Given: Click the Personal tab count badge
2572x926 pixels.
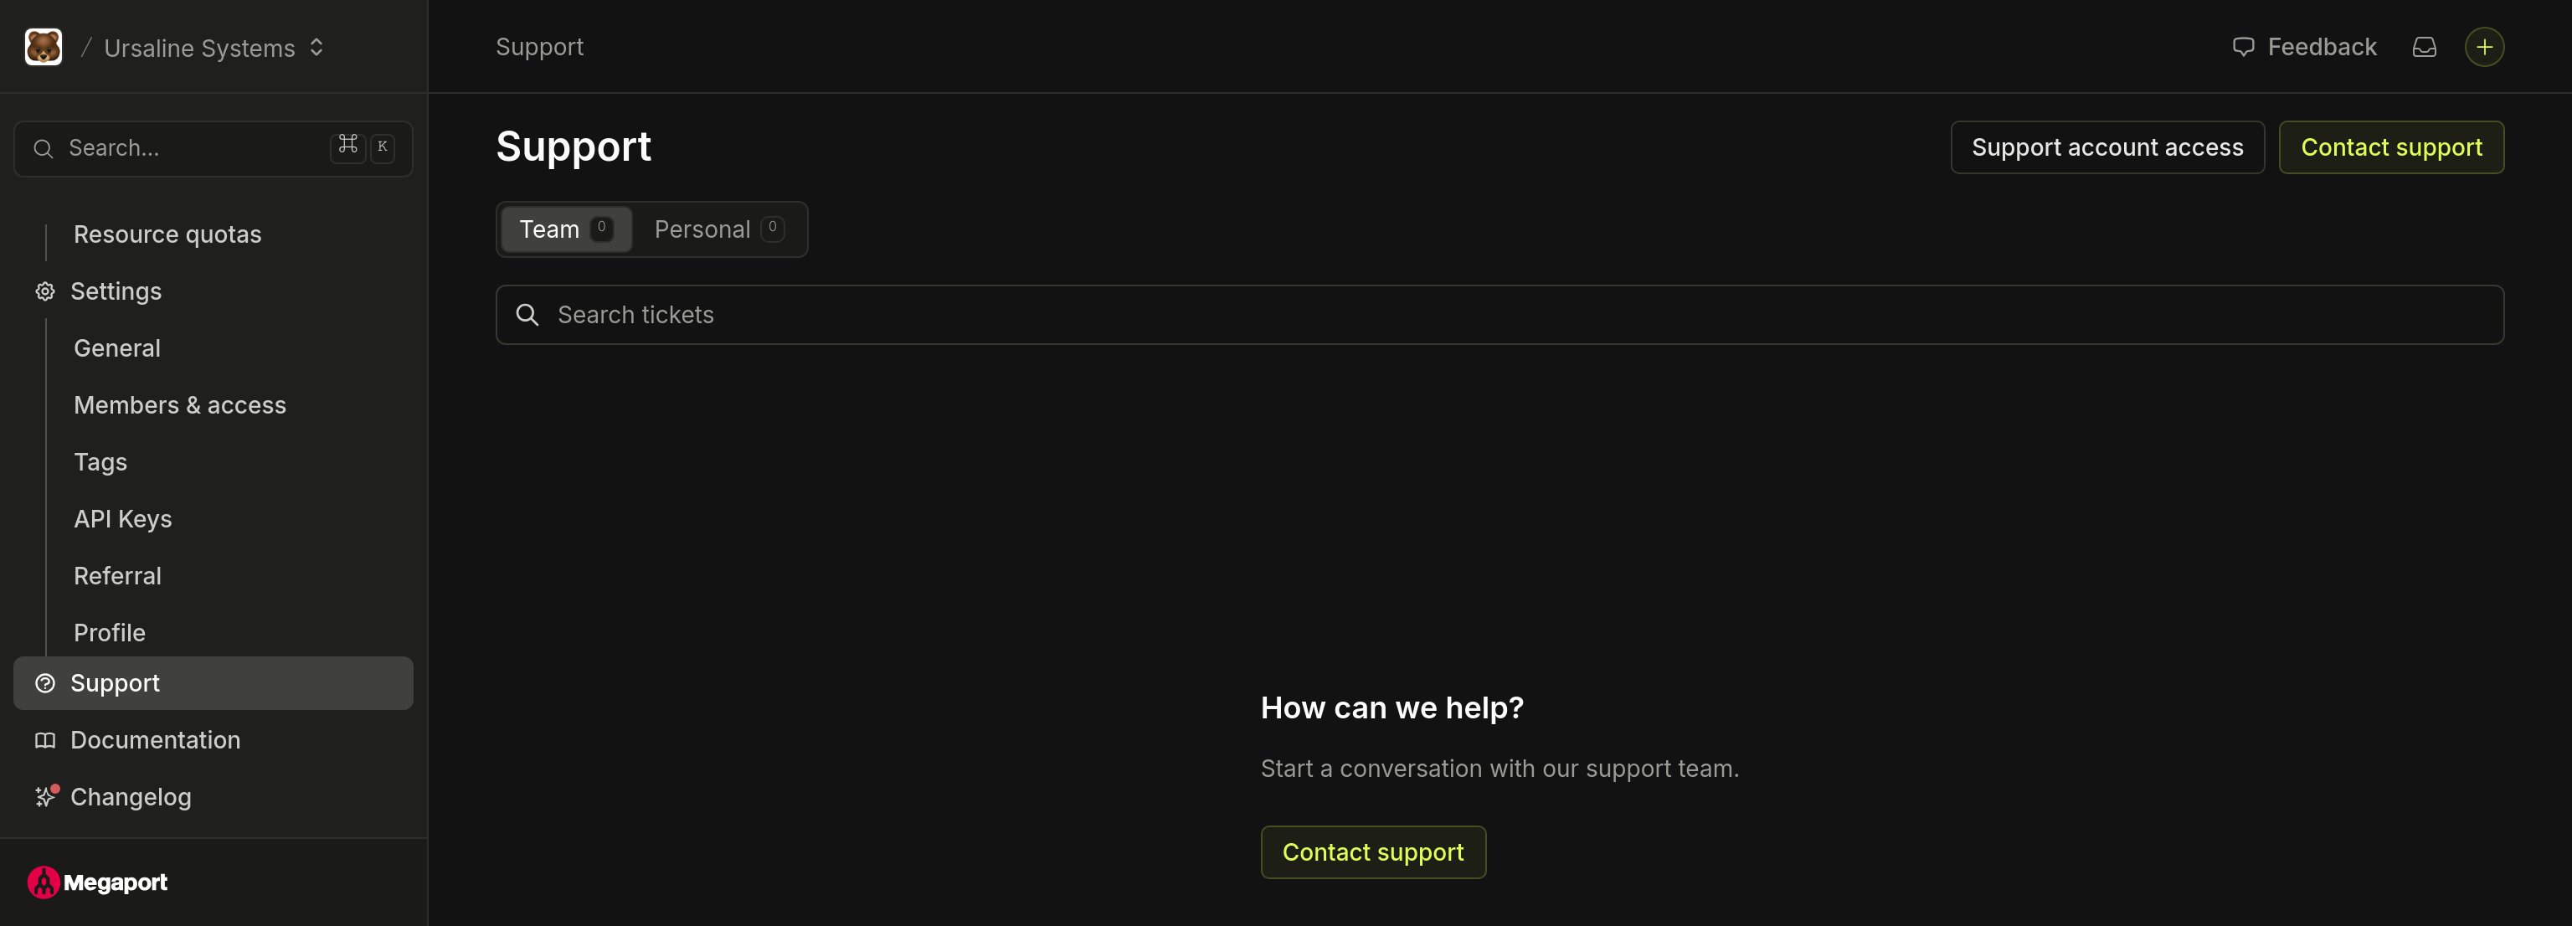Looking at the screenshot, I should tap(772, 229).
